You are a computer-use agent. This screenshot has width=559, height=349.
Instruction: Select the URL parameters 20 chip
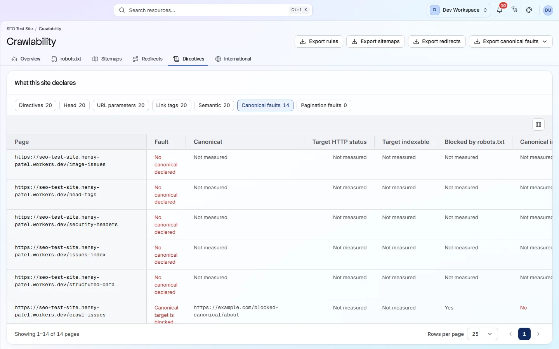coord(121,105)
